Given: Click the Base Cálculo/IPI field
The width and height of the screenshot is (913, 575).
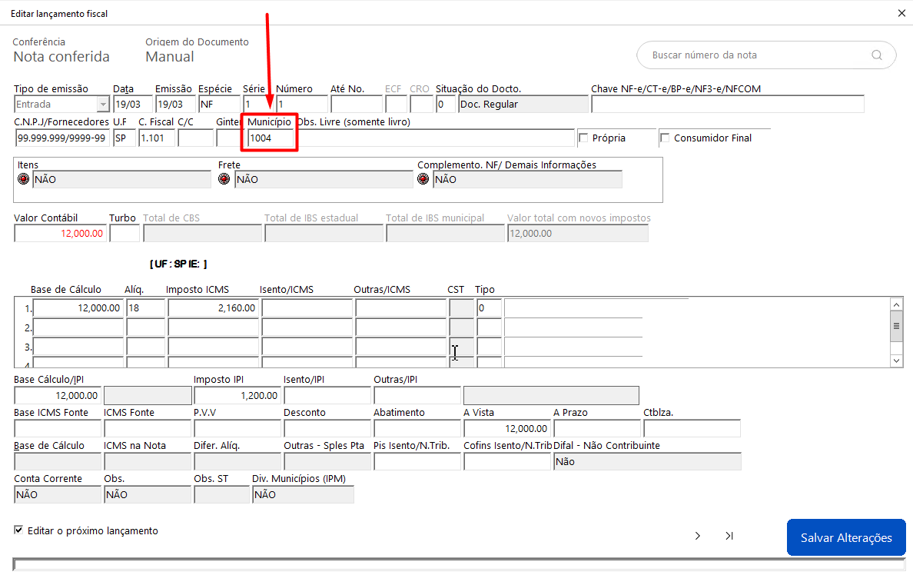Looking at the screenshot, I should point(58,396).
